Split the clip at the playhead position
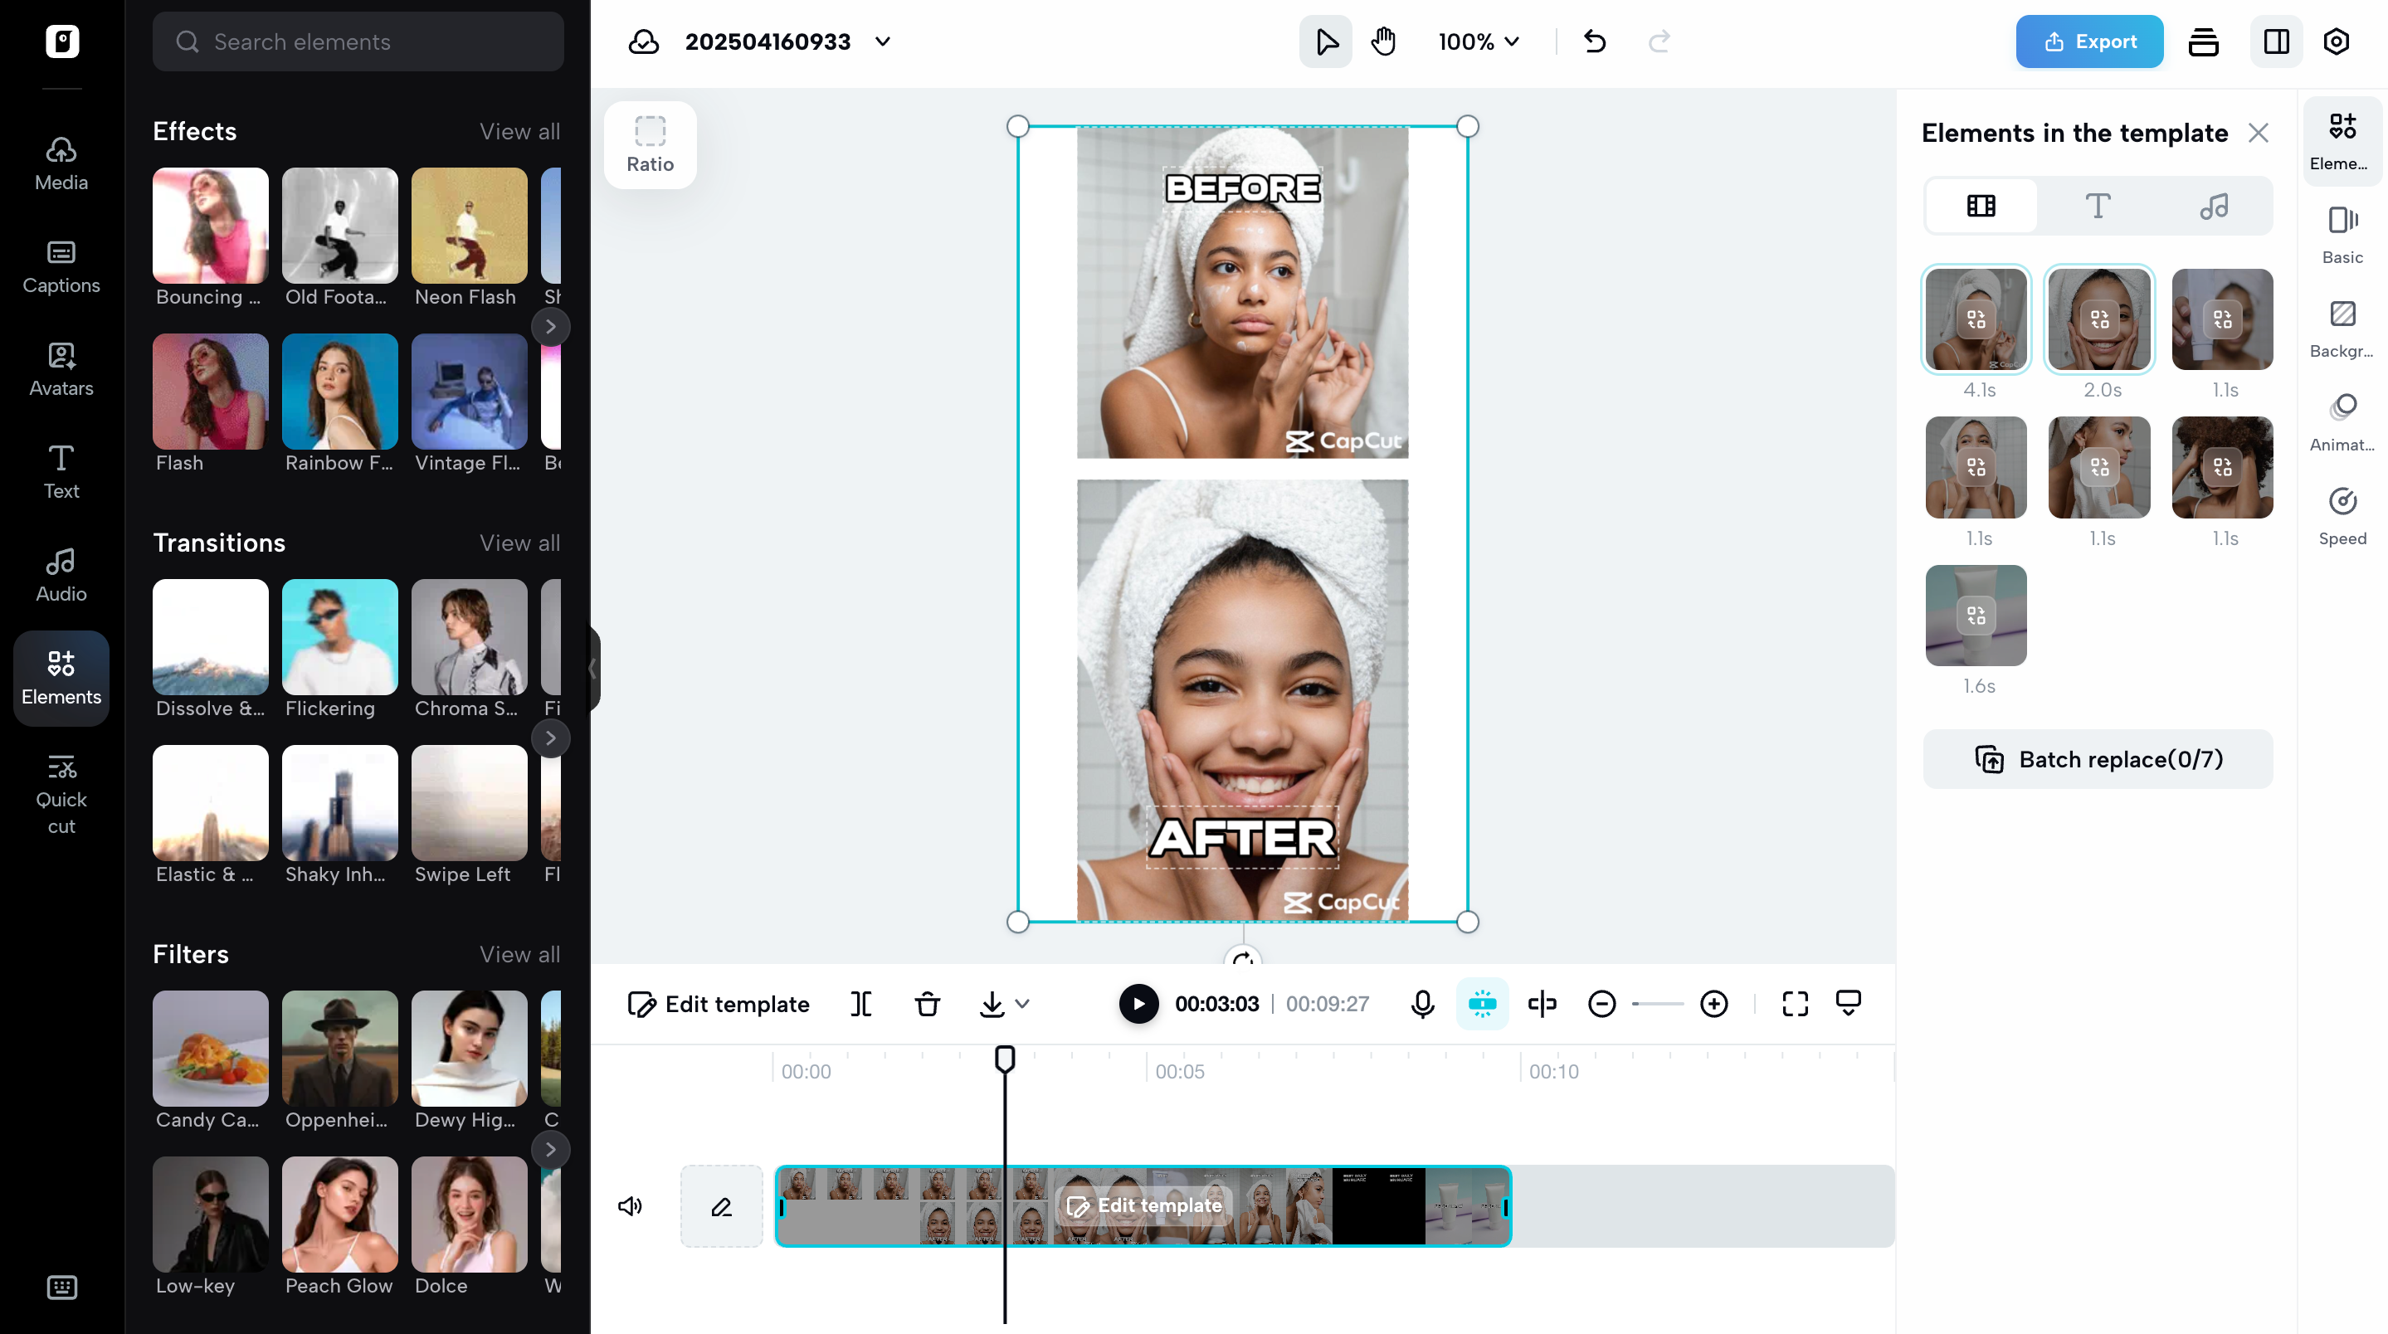Screen dimensions: 2388x1334 (861, 1003)
